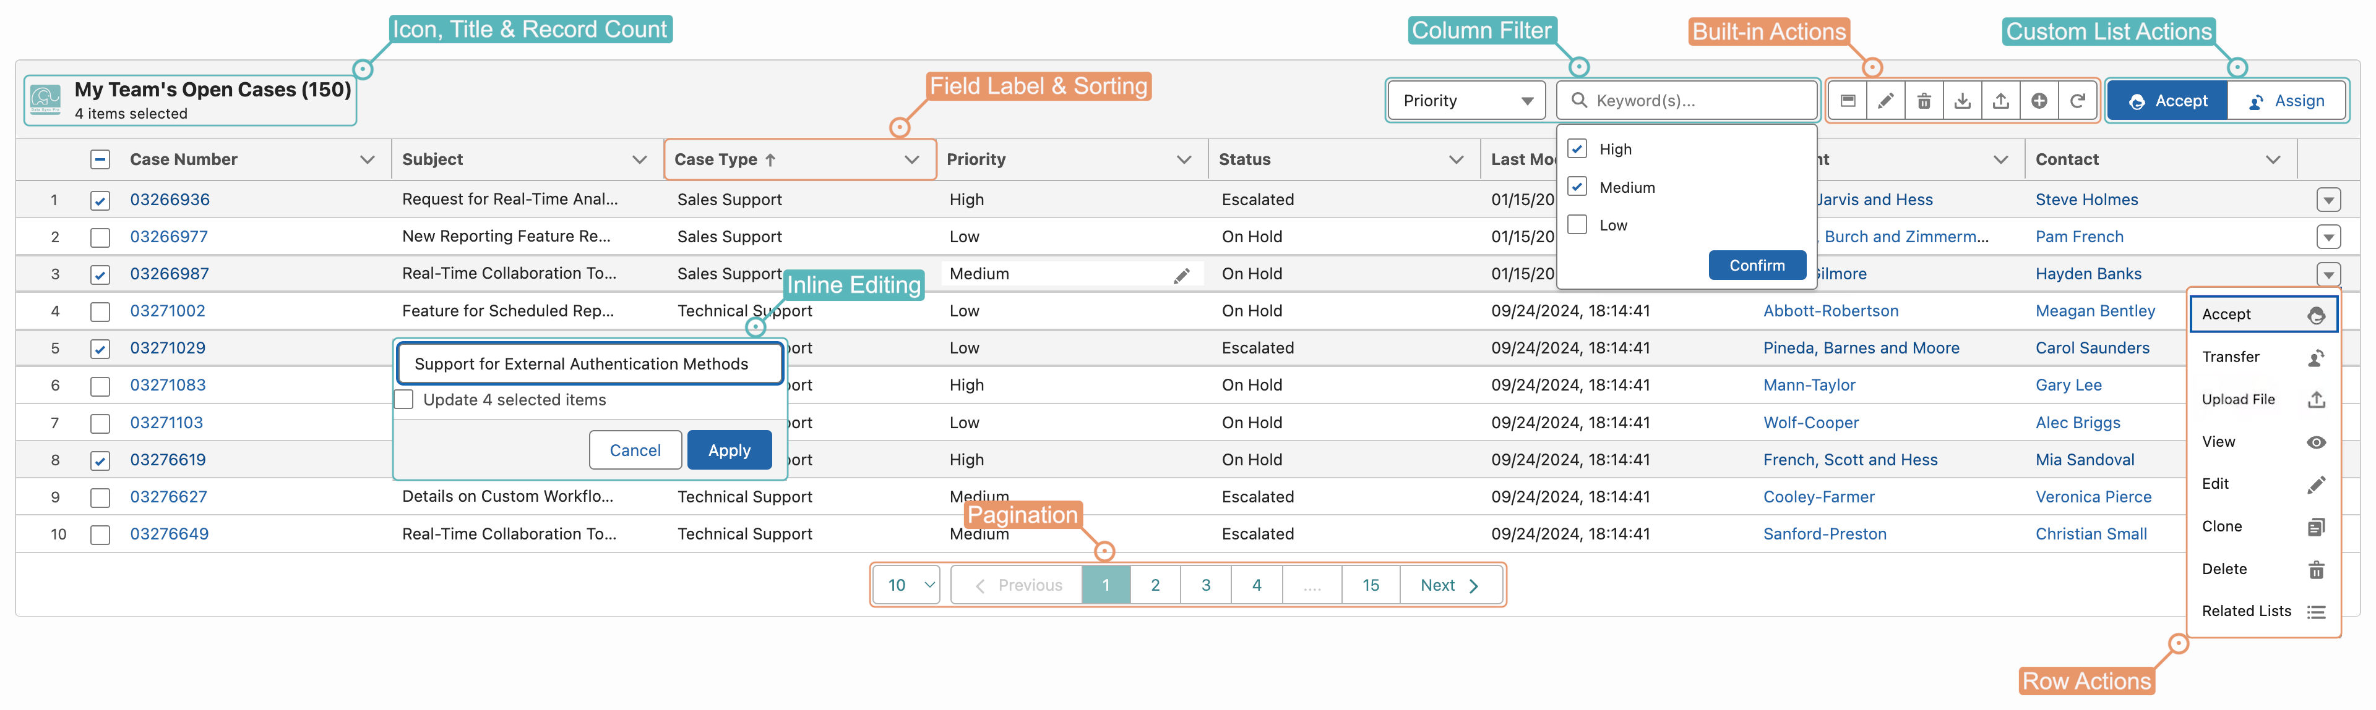
Task: Click the pencil edit icon in the toolbar
Action: pyautogui.click(x=1886, y=101)
